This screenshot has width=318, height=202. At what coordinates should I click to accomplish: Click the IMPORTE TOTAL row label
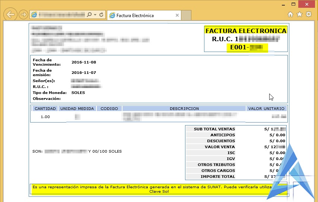tap(218, 177)
